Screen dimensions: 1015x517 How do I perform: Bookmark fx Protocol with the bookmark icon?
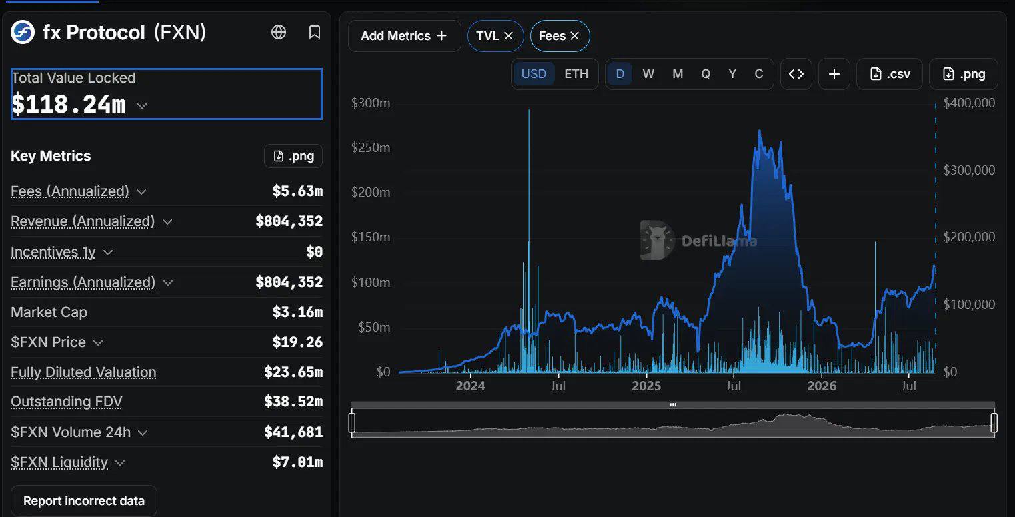pos(315,32)
